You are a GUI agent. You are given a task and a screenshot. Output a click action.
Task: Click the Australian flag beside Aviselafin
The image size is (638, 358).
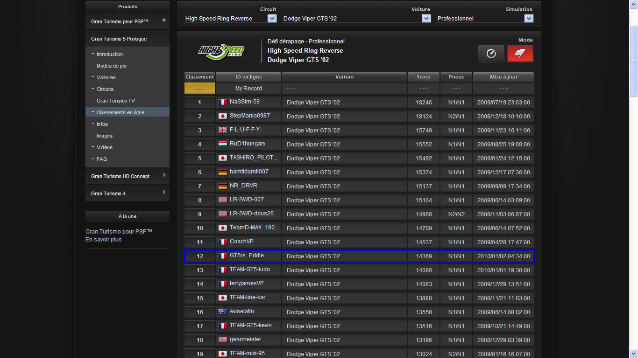pos(223,312)
